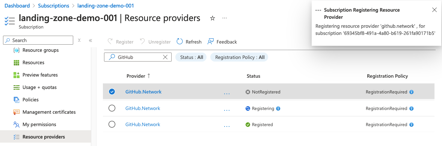Open the landing-zone-demo-001 breadcrumb link
The image size is (442, 146).
pos(106,6)
